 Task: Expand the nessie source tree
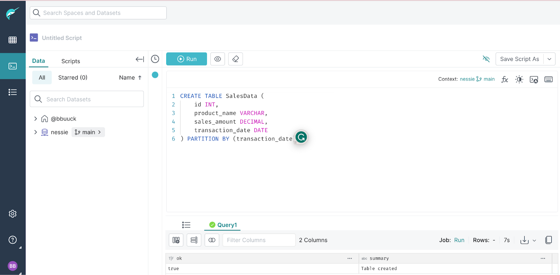(x=35, y=132)
